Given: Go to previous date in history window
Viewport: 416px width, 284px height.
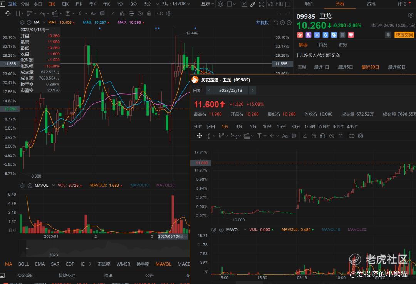Looking at the screenshot, I should (209, 91).
